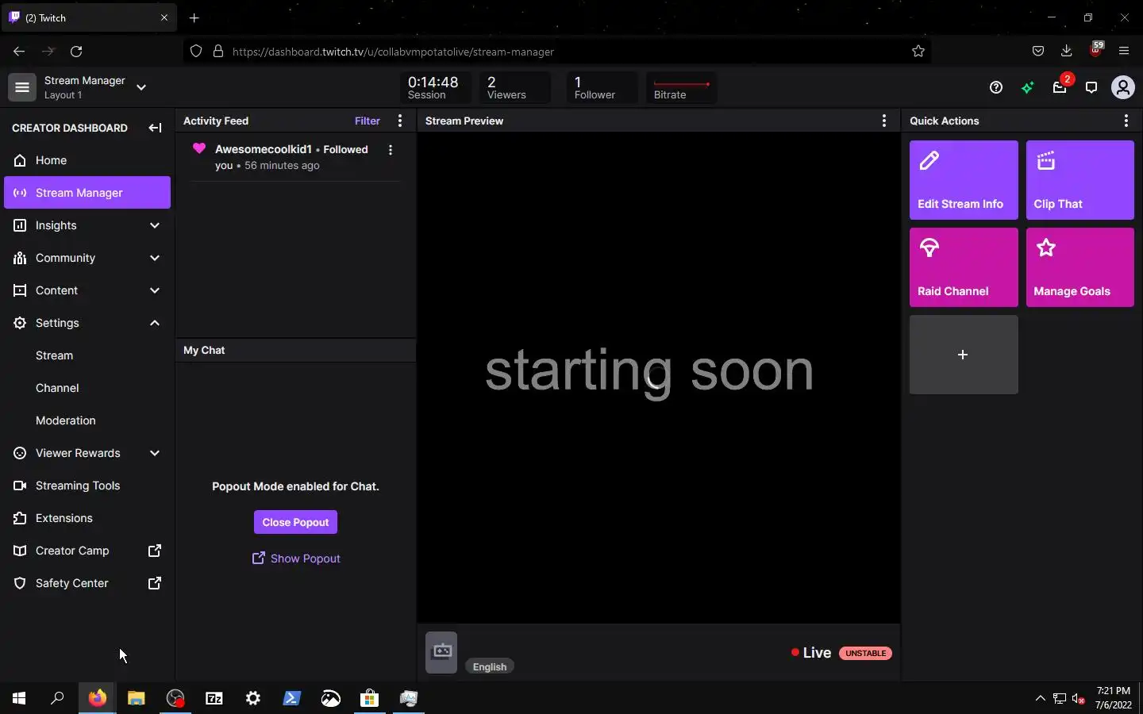The height and width of the screenshot is (714, 1143).
Task: Click the English language tag
Action: click(490, 666)
